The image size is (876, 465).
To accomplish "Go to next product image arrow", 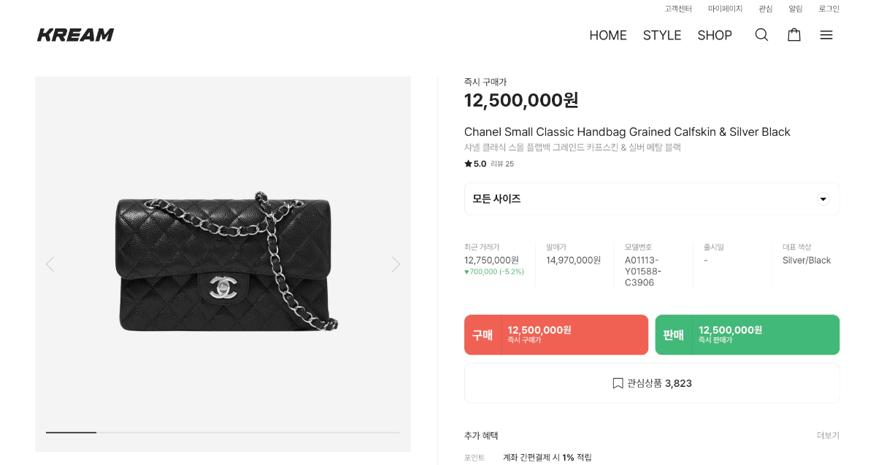I will pos(396,264).
